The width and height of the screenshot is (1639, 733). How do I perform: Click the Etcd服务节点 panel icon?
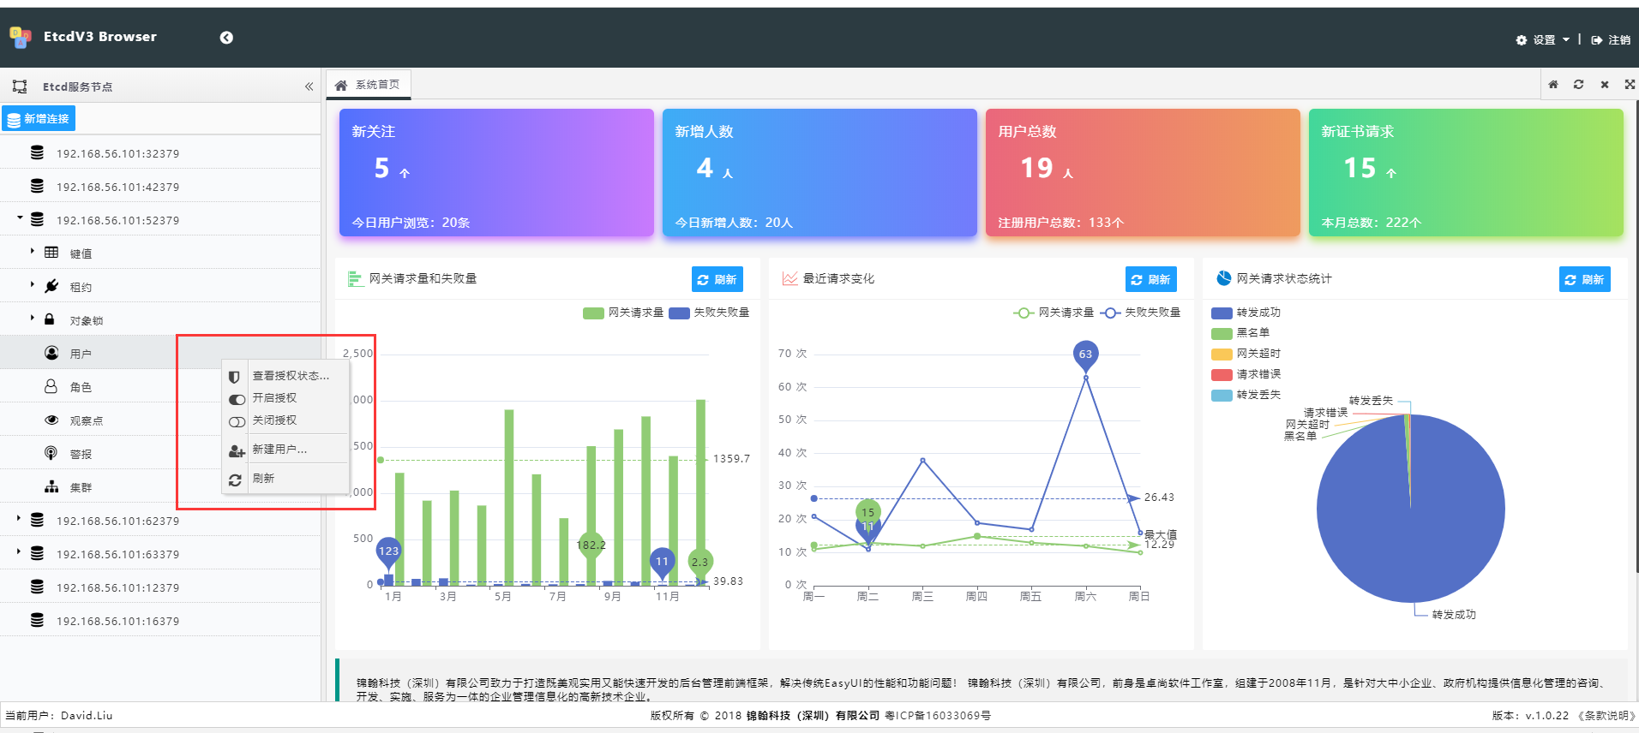point(20,86)
